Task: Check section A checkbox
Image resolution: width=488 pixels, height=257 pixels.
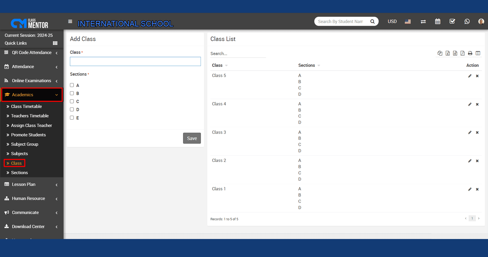Action: tap(72, 85)
